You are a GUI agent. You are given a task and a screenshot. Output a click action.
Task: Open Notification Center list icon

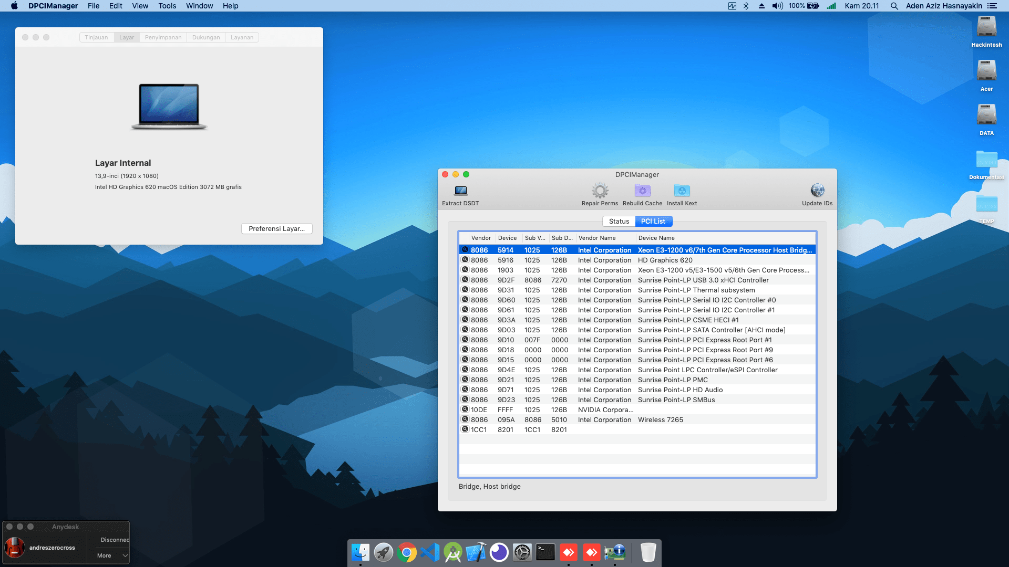(x=992, y=6)
